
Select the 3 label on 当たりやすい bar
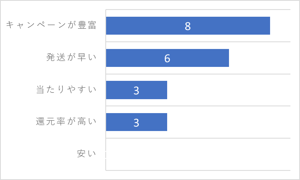click(136, 90)
